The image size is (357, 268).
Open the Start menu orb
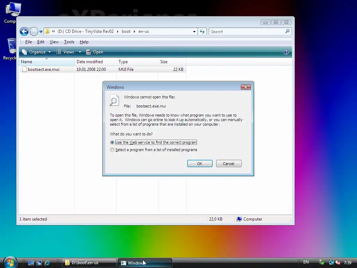click(10, 262)
